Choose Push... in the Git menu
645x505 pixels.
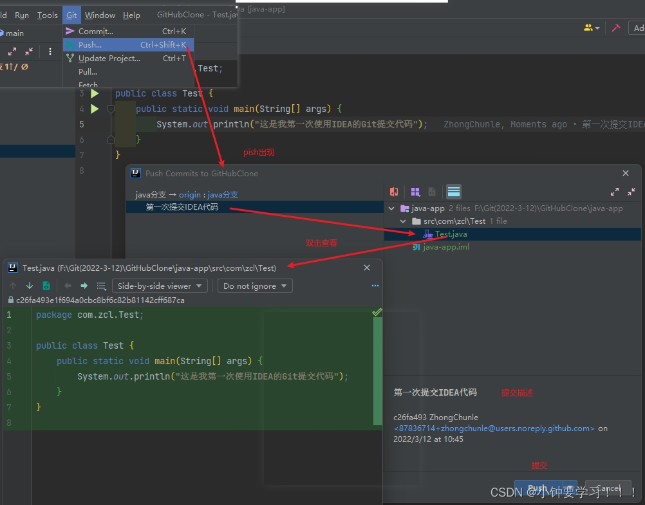(128, 44)
